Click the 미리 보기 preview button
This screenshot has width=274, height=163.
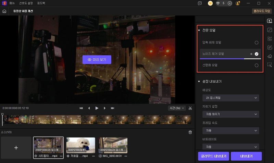coord(97,60)
